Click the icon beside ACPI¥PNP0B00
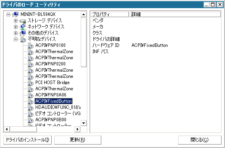This screenshot has width=225, height=148. [x=30, y=120]
